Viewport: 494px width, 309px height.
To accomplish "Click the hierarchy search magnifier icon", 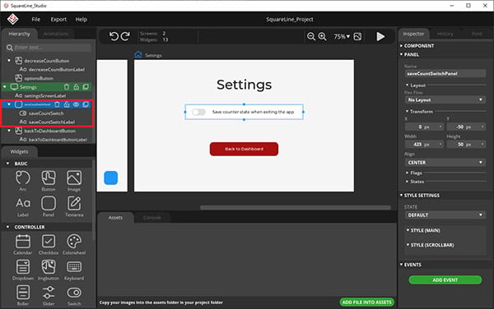I will pyautogui.click(x=10, y=48).
